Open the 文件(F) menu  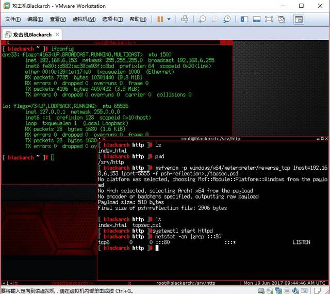click(13, 20)
